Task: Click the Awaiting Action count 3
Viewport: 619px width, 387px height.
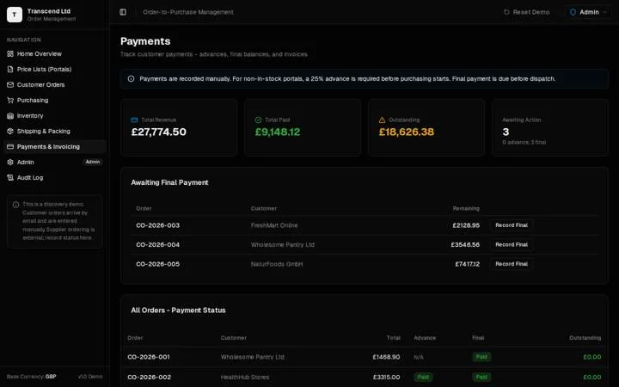Action: 506,132
